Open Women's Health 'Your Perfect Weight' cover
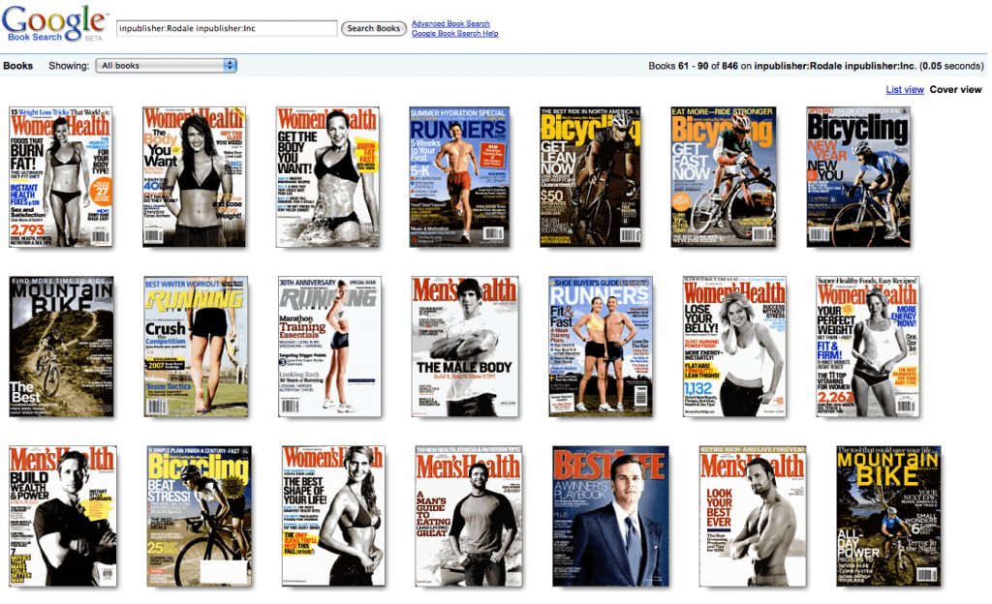Screen dimensions: 992x604 [867, 347]
